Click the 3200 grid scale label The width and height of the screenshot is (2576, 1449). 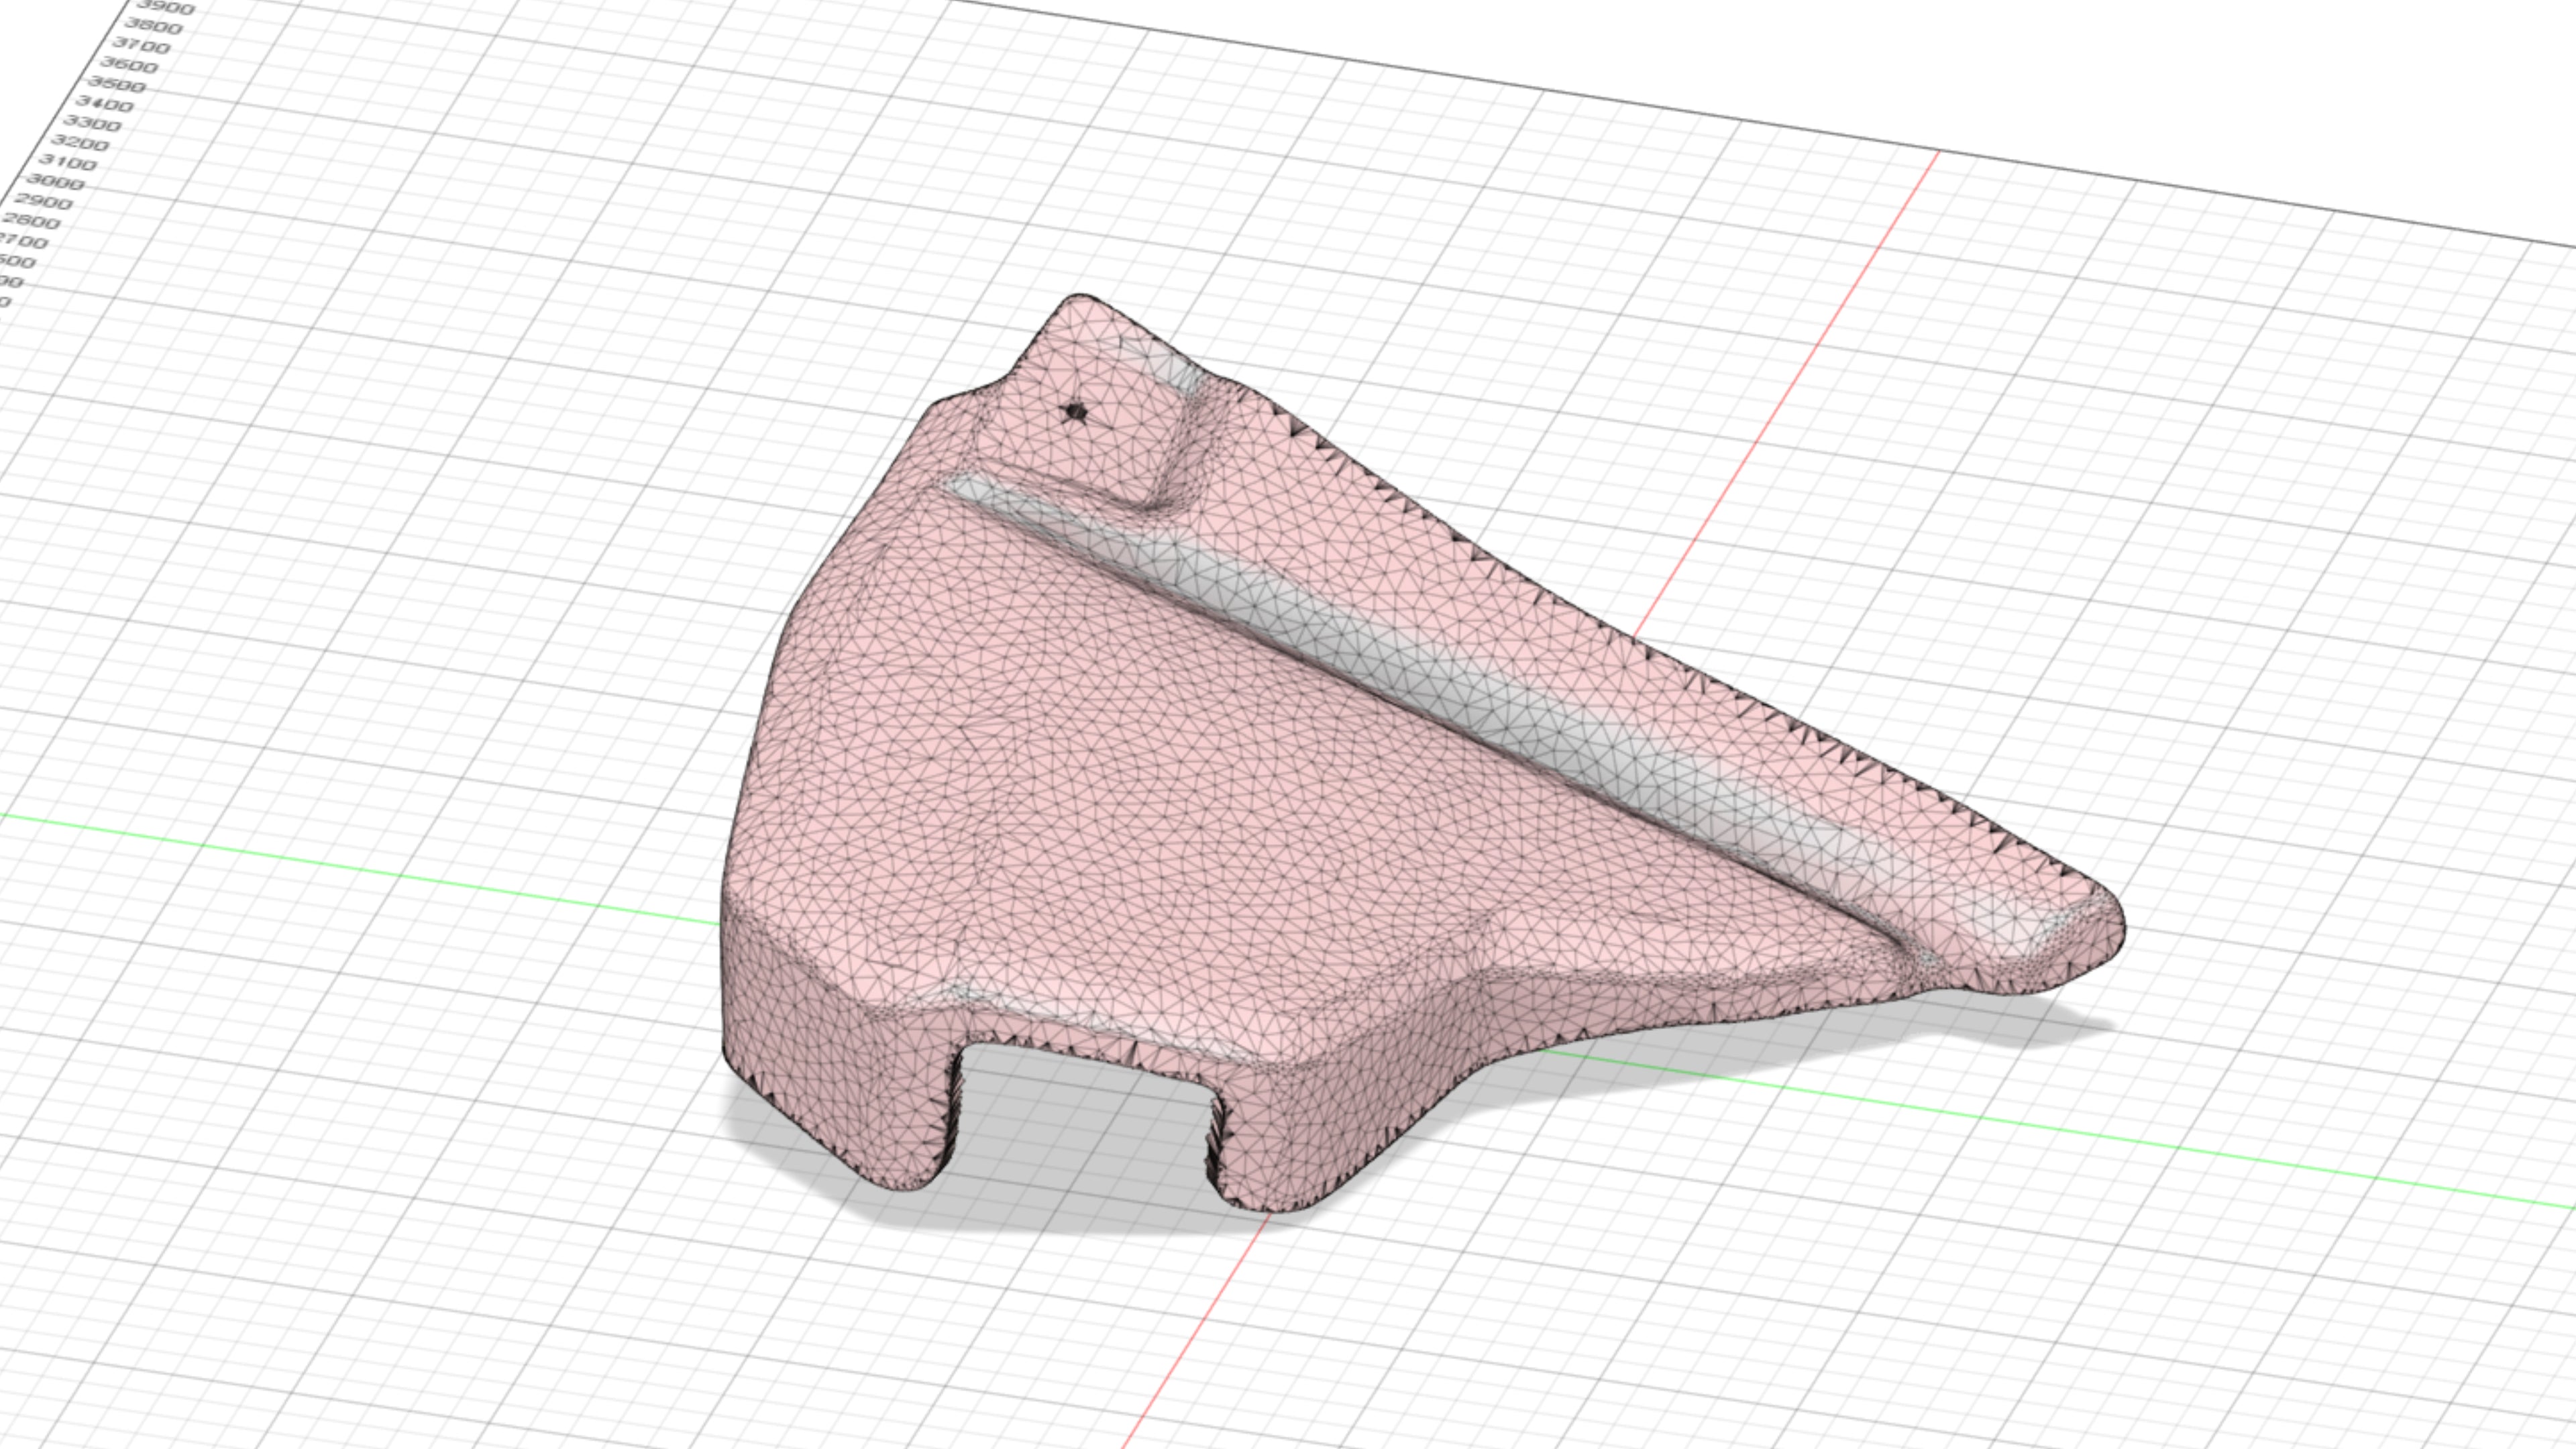tap(80, 144)
